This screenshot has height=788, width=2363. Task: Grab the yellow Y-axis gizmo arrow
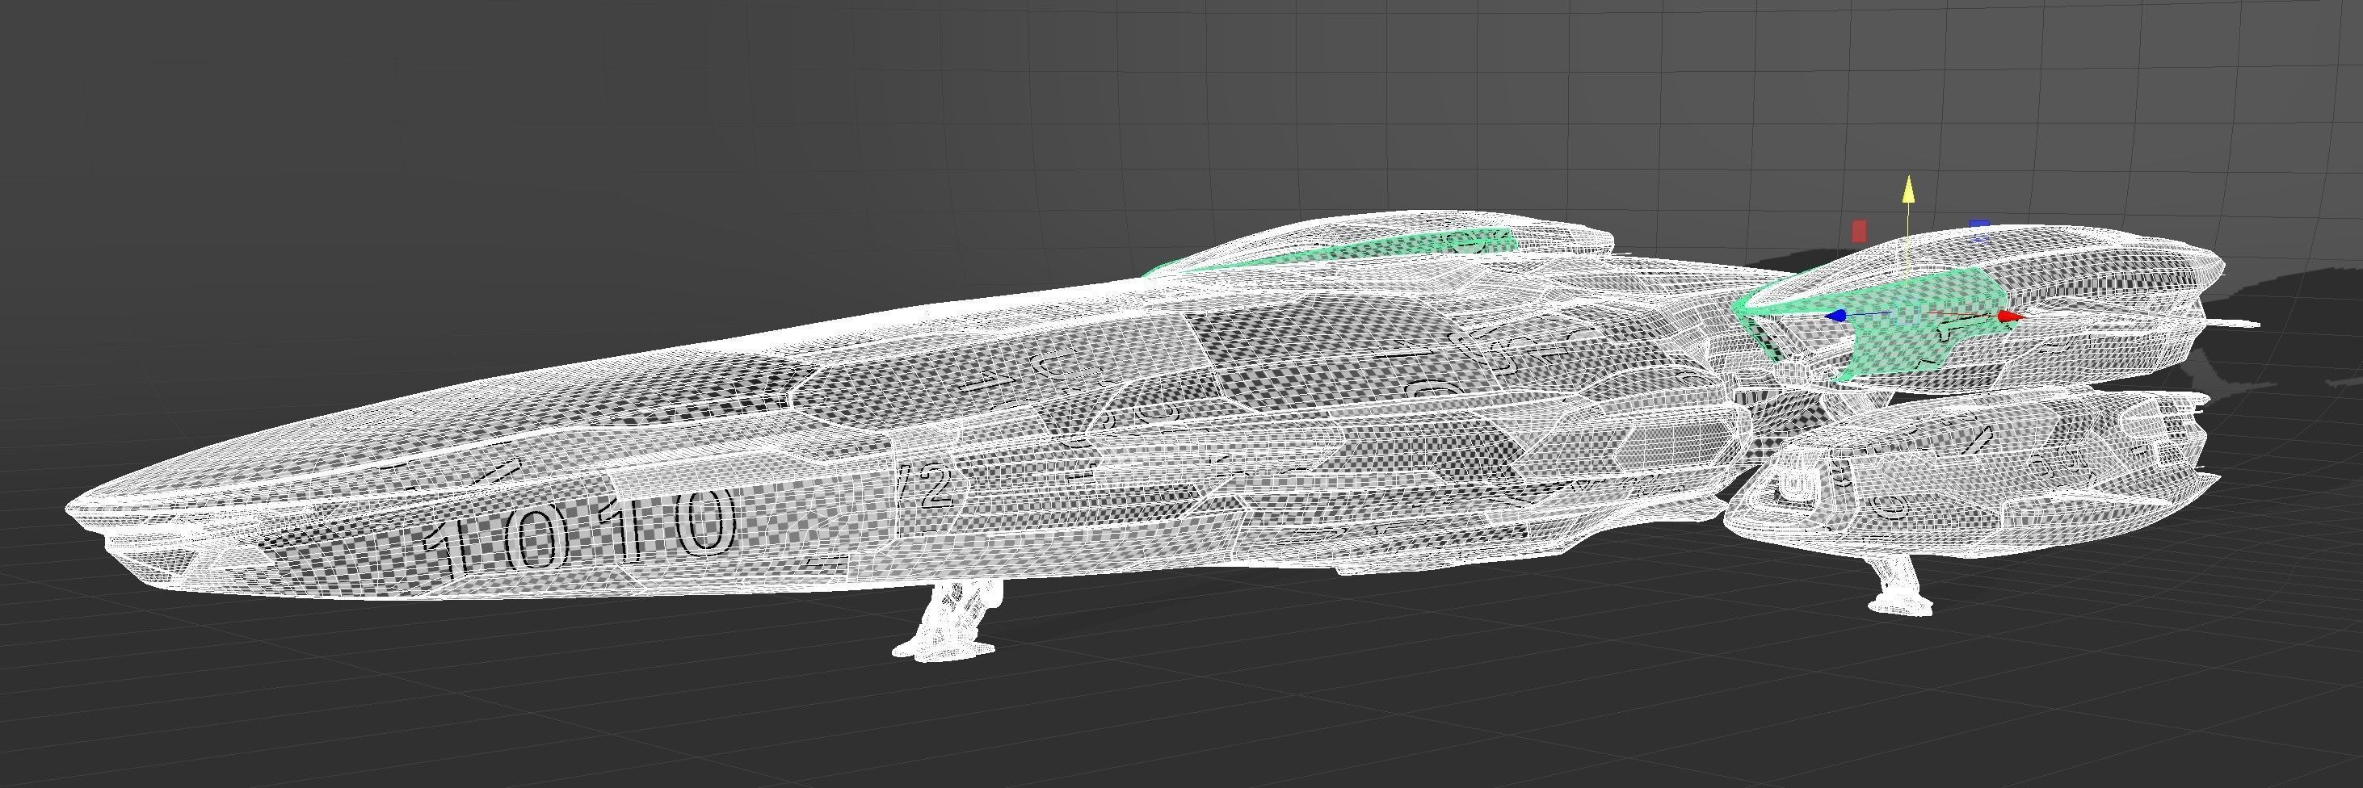(x=1908, y=190)
